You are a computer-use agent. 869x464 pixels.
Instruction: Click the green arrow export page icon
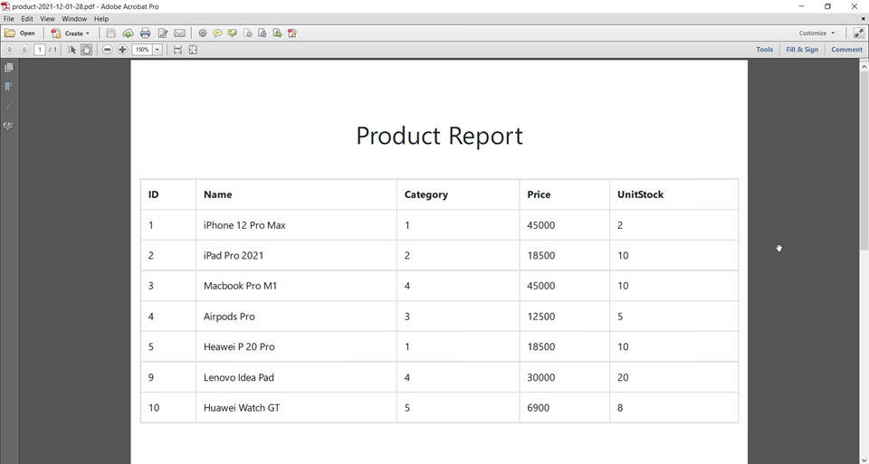[277, 33]
